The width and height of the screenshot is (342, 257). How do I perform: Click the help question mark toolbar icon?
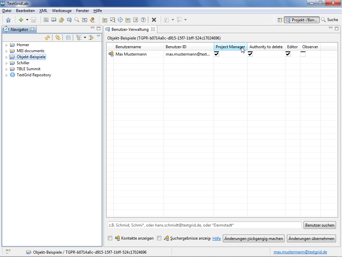[143, 20]
